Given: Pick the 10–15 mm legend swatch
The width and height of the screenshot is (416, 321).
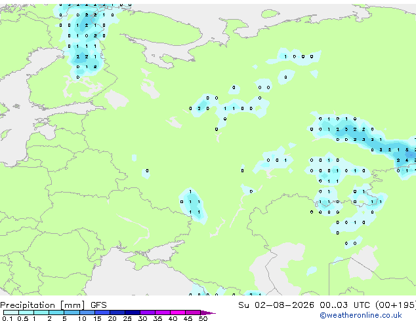Looking at the screenshot, I should click(x=87, y=312).
